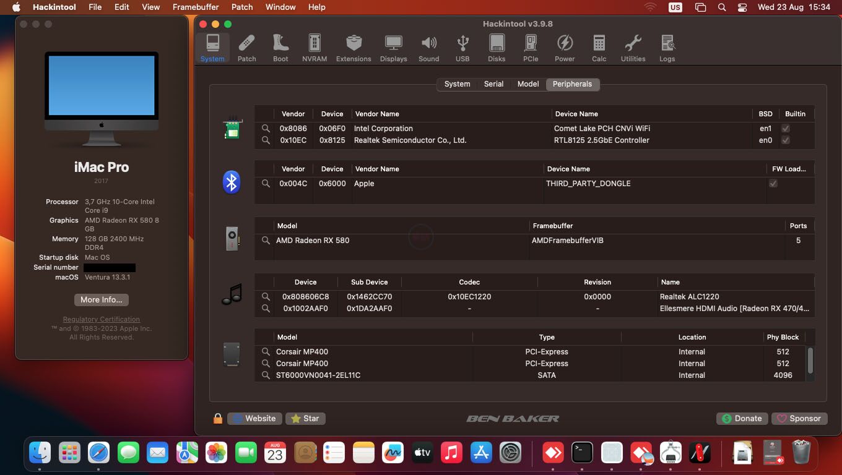Image resolution: width=842 pixels, height=475 pixels.
Task: Open the Utilities toolbar section
Action: pos(633,48)
